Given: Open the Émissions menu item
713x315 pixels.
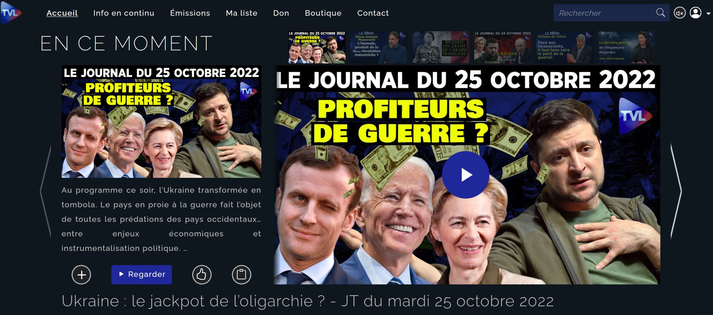Looking at the screenshot, I should pyautogui.click(x=190, y=13).
